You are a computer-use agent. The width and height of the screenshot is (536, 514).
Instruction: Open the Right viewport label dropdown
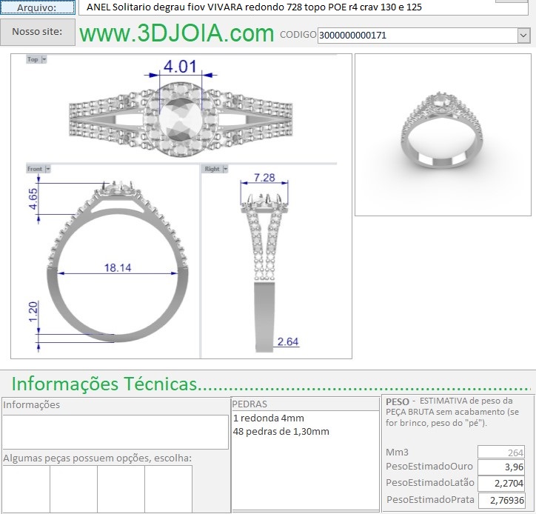coord(224,169)
